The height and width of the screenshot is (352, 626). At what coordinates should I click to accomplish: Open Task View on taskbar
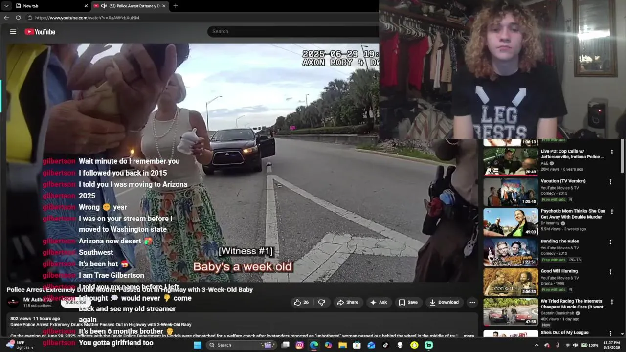click(x=286, y=345)
